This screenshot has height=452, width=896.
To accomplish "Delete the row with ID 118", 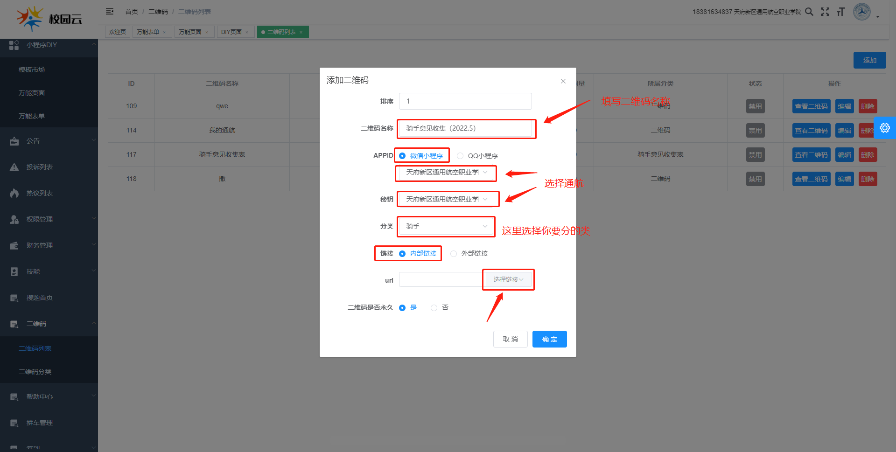I will point(868,179).
